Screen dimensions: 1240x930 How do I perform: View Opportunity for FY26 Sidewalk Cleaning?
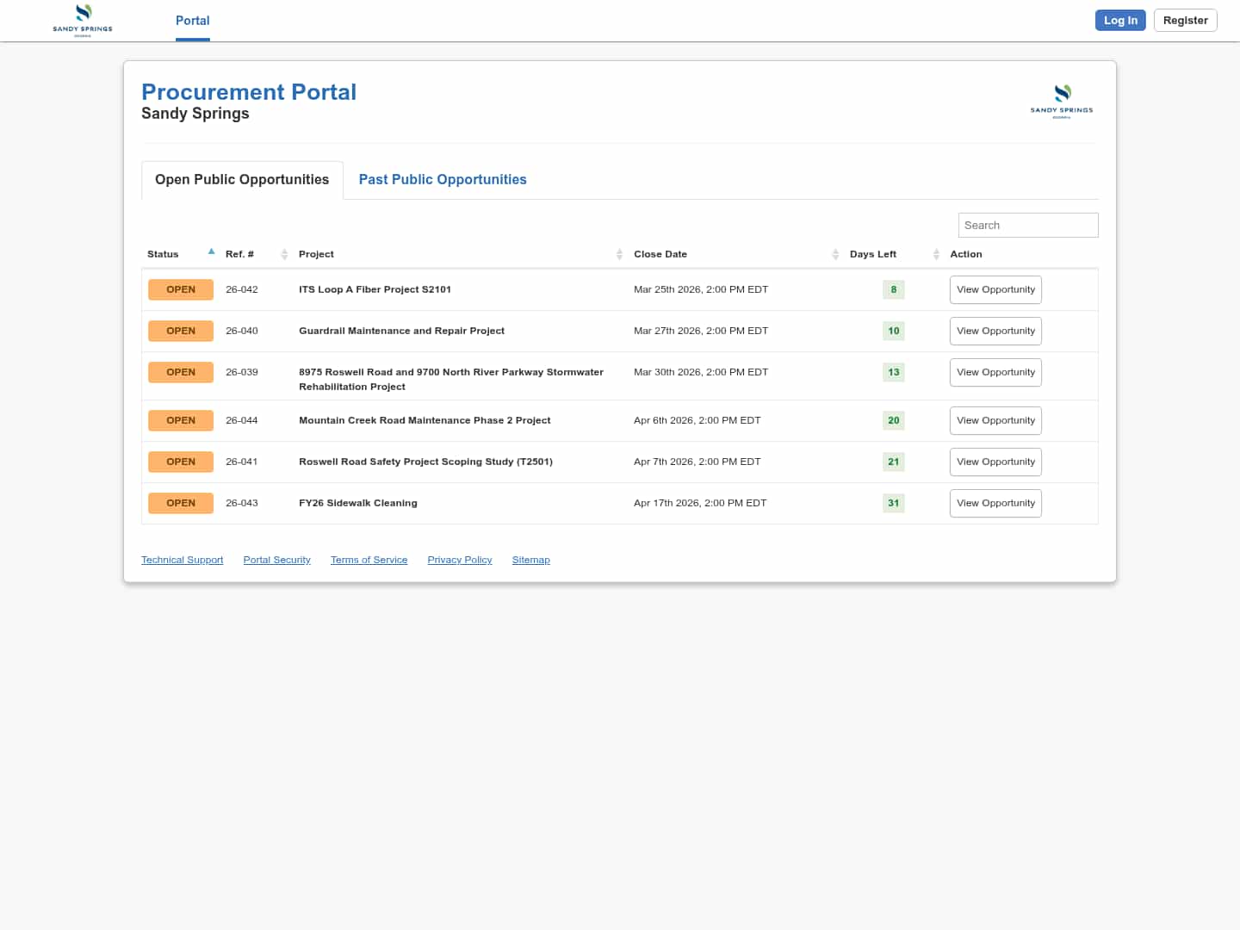click(995, 503)
